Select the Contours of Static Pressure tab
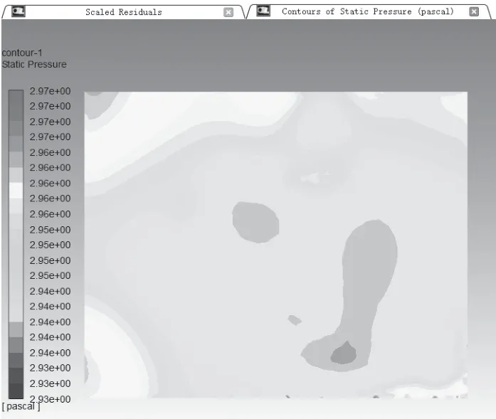The width and height of the screenshot is (496, 419). [368, 11]
